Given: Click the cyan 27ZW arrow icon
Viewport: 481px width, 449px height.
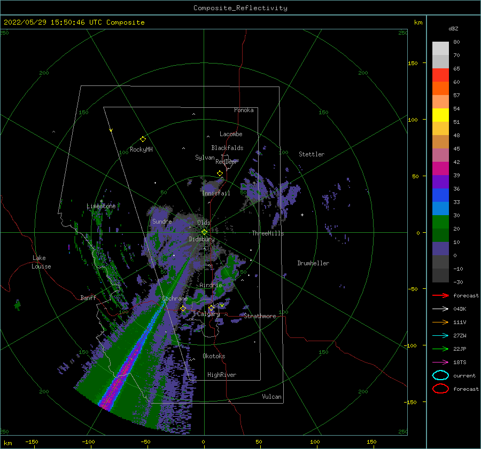Looking at the screenshot, I should pos(440,336).
